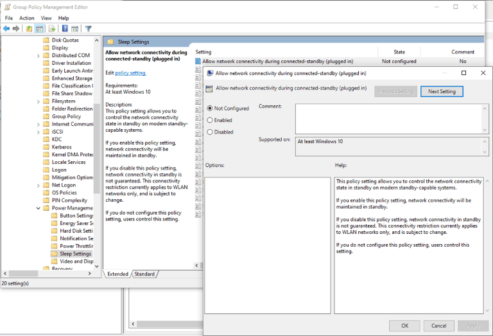The height and width of the screenshot is (336, 493).
Task: Click the folder icon beside Logon
Action: (46, 170)
